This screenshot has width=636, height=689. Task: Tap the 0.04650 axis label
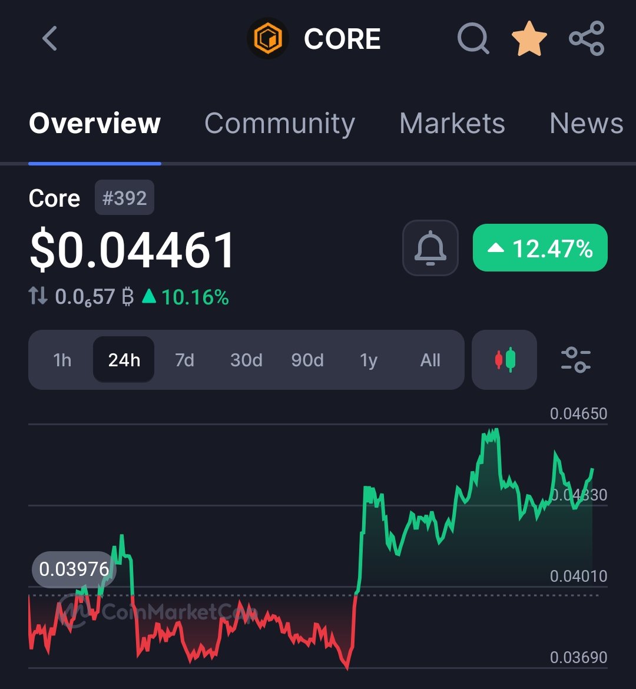578,413
